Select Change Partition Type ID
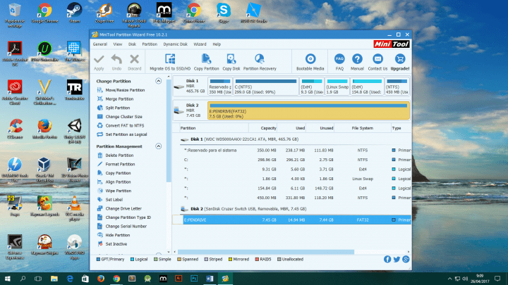 [128, 217]
